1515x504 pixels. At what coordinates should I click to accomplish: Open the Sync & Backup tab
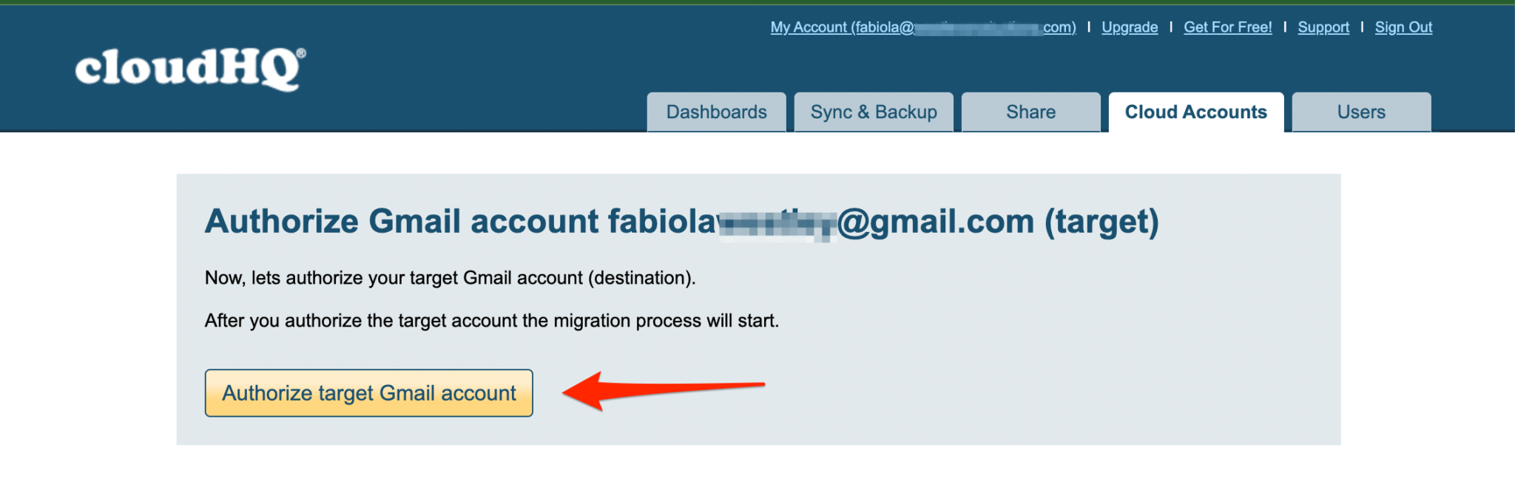tap(874, 112)
